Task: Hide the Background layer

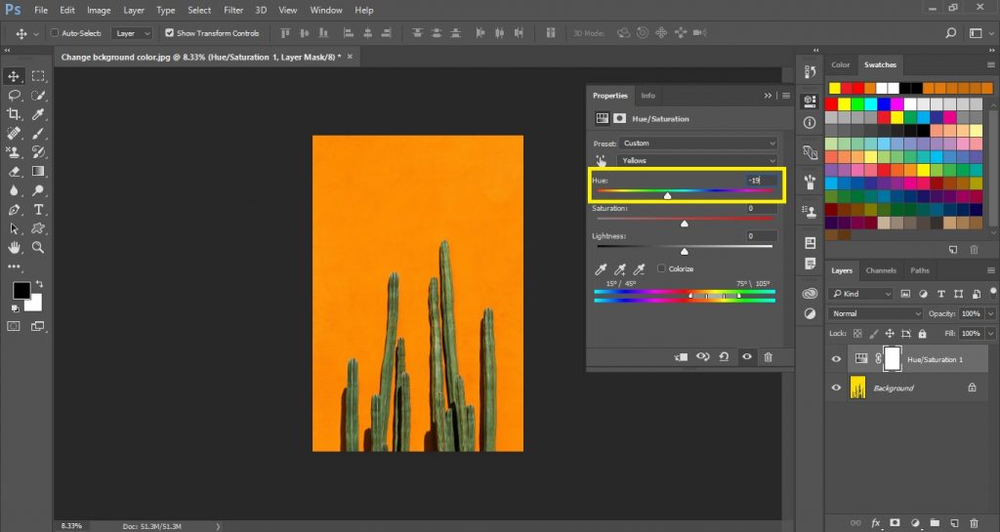Action: coord(836,388)
